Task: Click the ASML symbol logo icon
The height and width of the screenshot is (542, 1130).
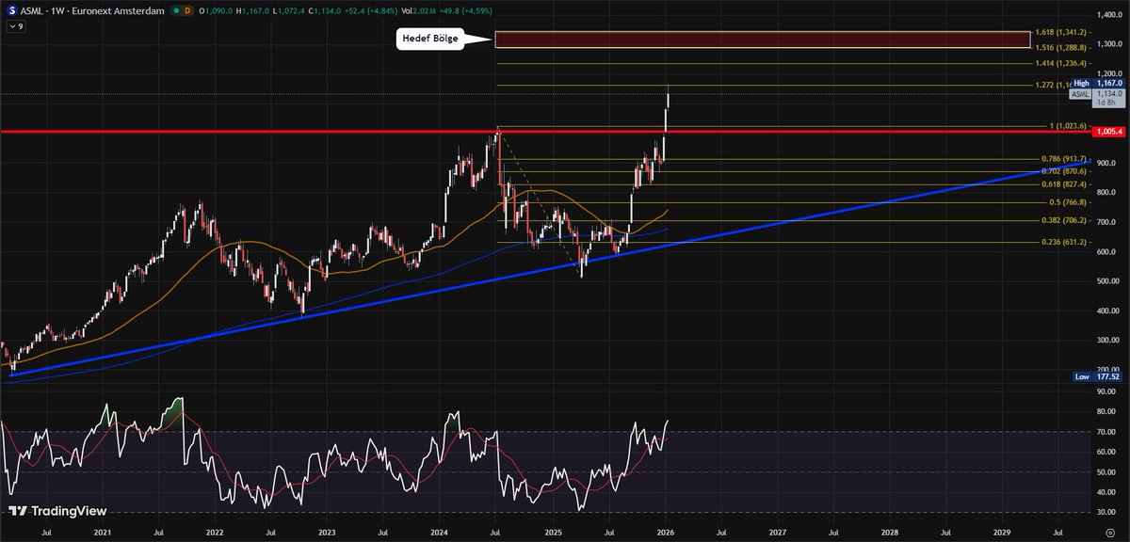Action: (x=12, y=10)
